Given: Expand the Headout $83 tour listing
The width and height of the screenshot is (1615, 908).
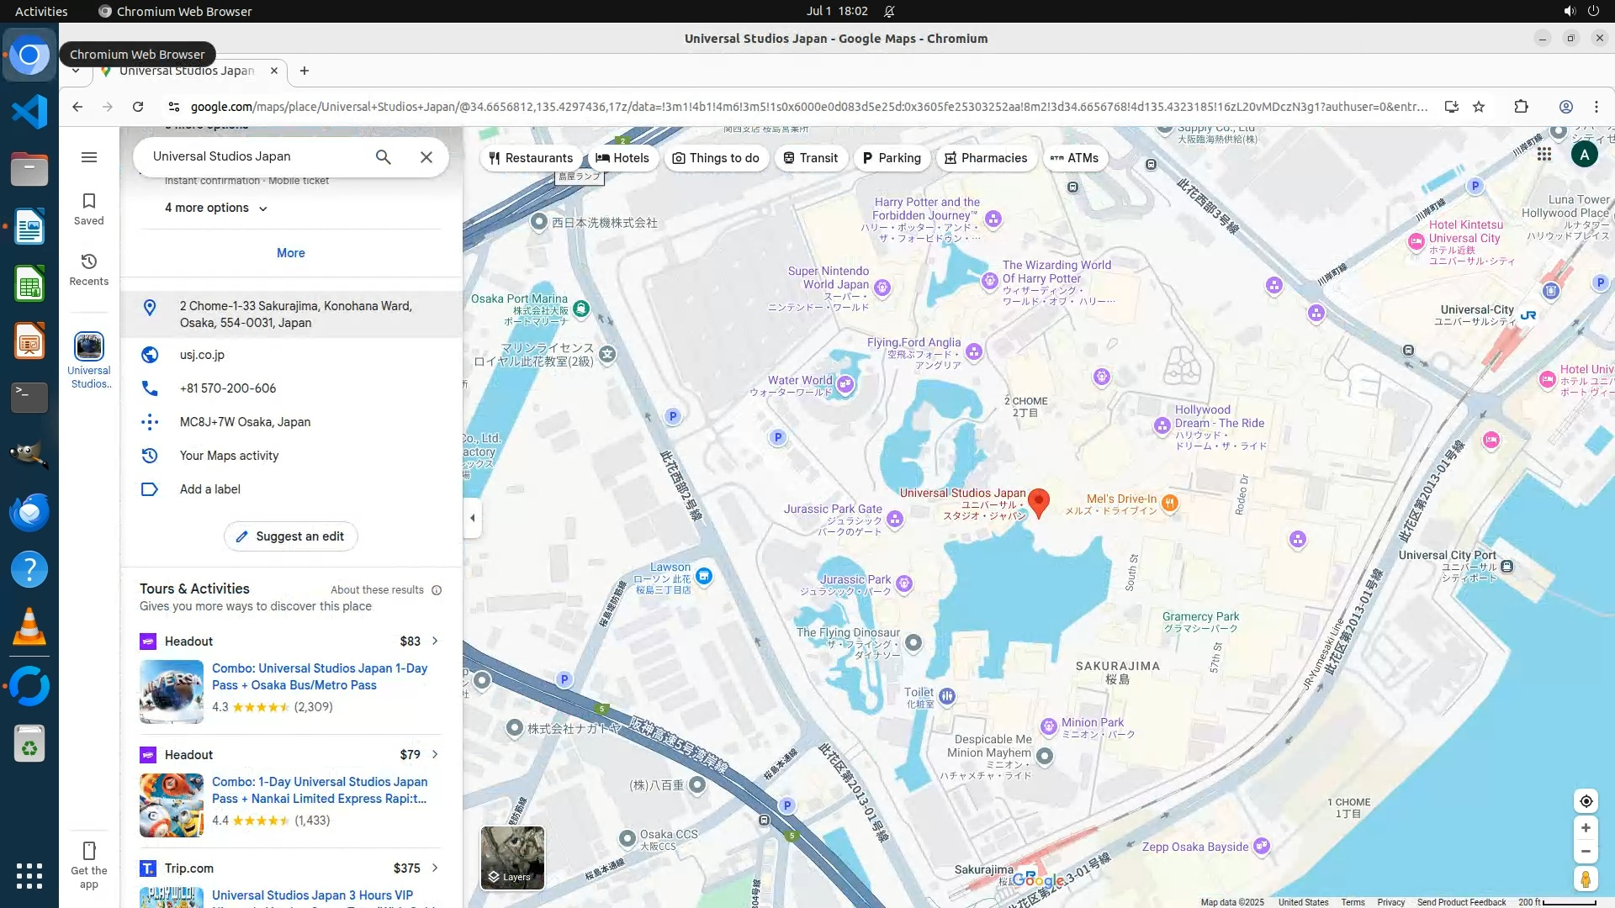Looking at the screenshot, I should [435, 641].
